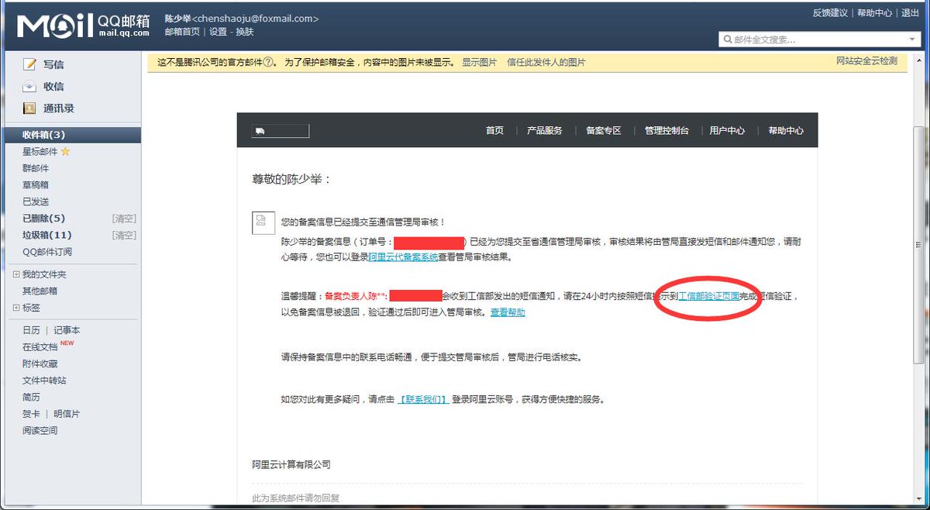
Task: Select the 首页 tab in the email header
Action: coord(495,131)
